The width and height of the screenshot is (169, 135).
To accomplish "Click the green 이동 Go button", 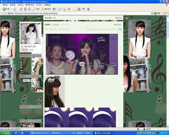I will point(157,13).
